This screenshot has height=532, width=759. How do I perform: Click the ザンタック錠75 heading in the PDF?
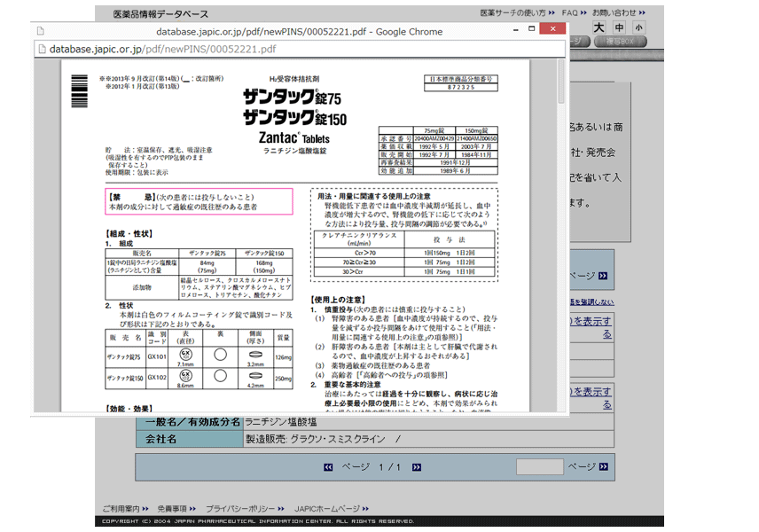[292, 98]
